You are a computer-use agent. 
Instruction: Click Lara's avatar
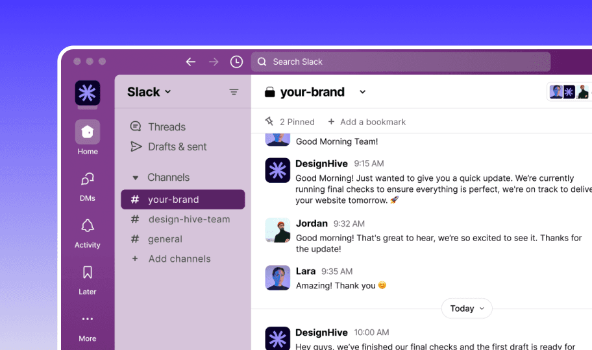[278, 277]
